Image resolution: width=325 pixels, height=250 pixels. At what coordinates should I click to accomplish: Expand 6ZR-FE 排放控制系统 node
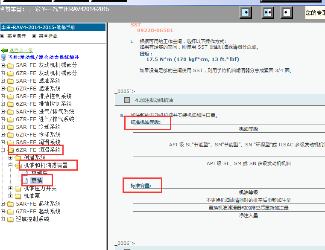(3, 104)
